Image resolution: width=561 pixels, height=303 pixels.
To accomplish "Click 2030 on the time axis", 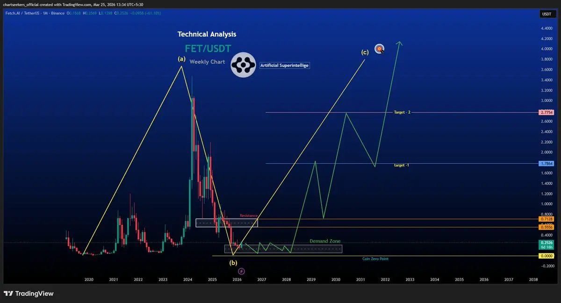I will tap(336, 279).
